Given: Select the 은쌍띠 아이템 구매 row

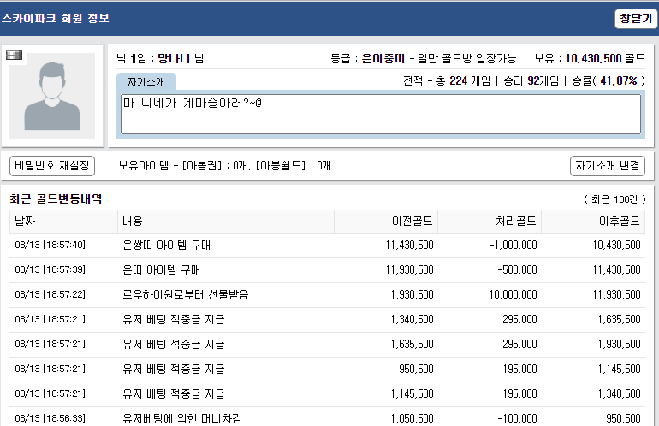Looking at the screenshot, I should [328, 245].
